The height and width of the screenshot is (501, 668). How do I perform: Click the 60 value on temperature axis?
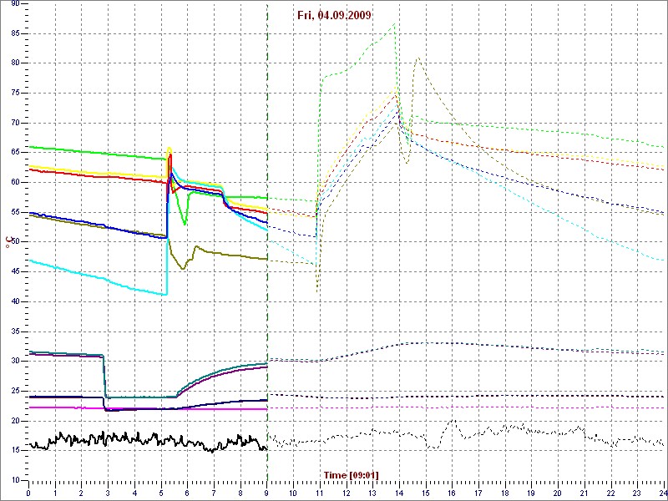pos(15,183)
